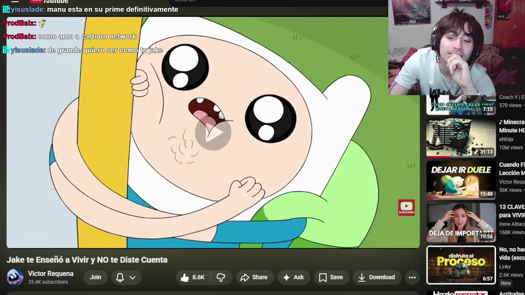The width and height of the screenshot is (525, 295).
Task: Open the Ask AI sparkle button
Action: coord(293,277)
